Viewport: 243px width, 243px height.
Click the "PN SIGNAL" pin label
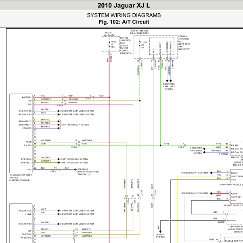click(x=26, y=238)
